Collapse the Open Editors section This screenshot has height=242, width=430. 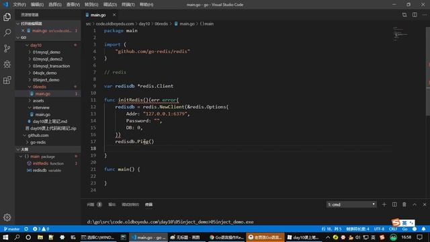[48, 24]
